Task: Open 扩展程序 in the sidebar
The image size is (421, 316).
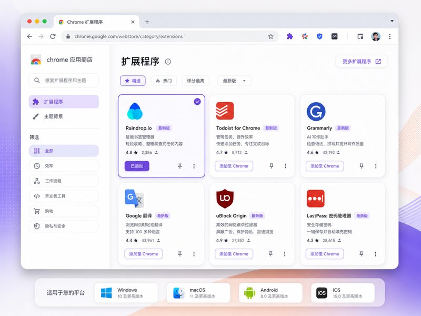Action: tap(64, 102)
